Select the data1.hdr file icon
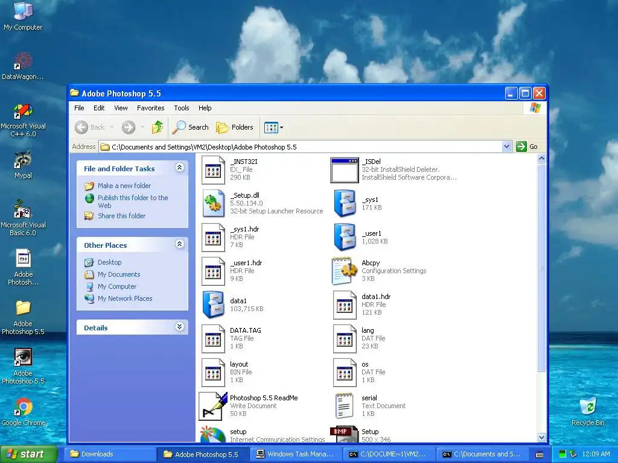Screen dimensions: 618x463 [x=345, y=304]
